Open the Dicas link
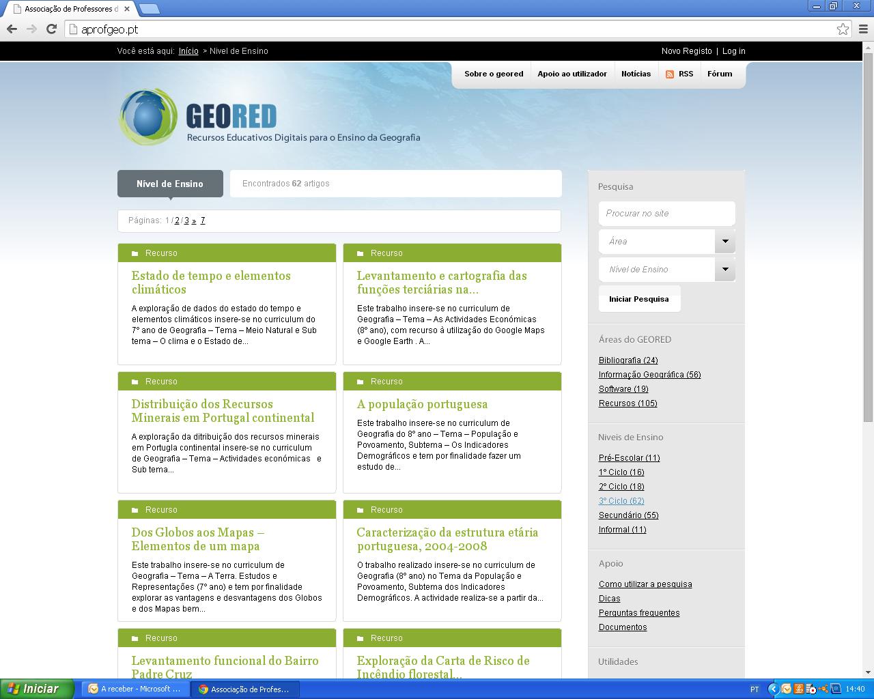Image resolution: width=874 pixels, height=699 pixels. point(609,599)
